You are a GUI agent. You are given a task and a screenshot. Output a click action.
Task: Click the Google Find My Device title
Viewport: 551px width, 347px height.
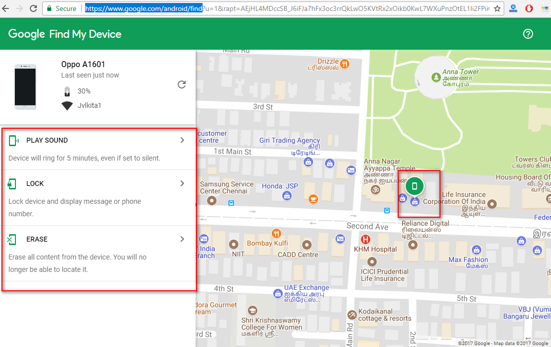click(65, 34)
